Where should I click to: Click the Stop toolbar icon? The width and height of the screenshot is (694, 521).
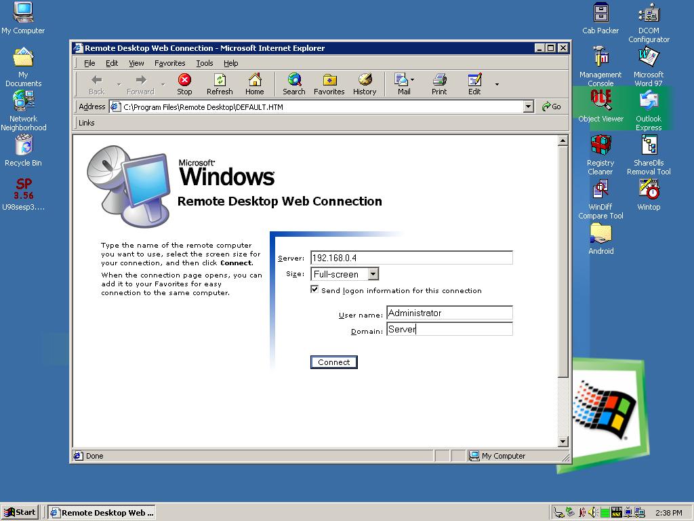184,84
